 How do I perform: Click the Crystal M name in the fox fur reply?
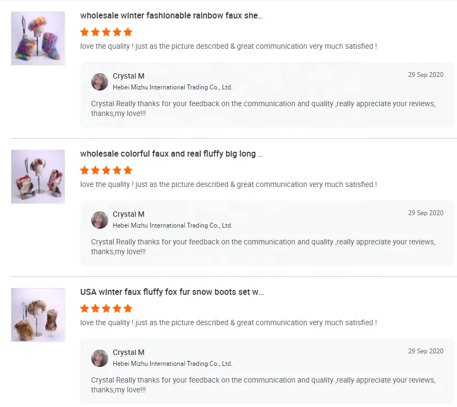click(x=128, y=352)
